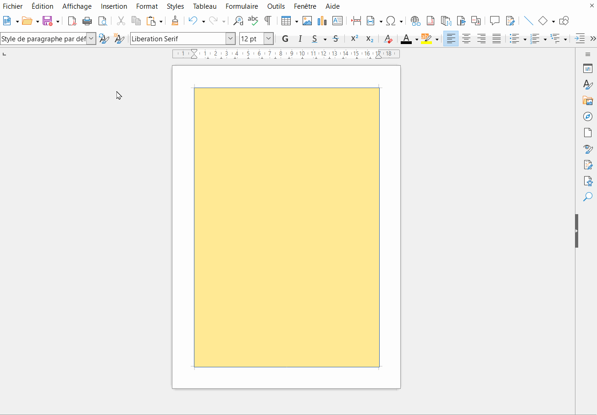Run the spelling check (abc icon)
Screen dimensions: 597x415
click(x=253, y=21)
